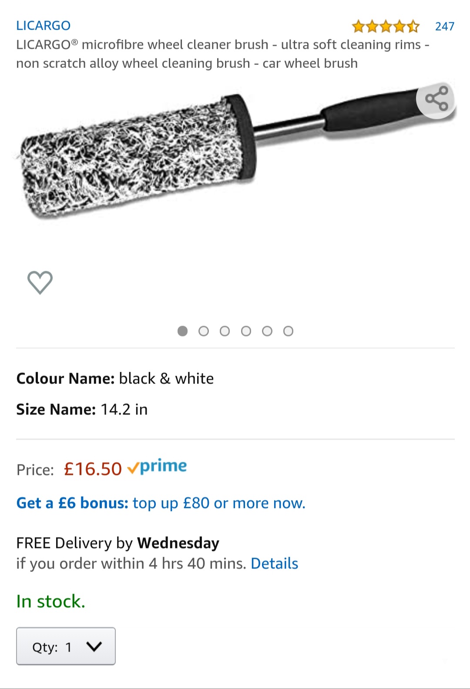Open the Qty quantity dropdown
Screen dimensions: 470x689
click(66, 646)
